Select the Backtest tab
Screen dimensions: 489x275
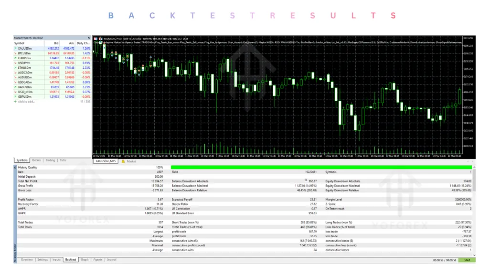tap(71, 260)
